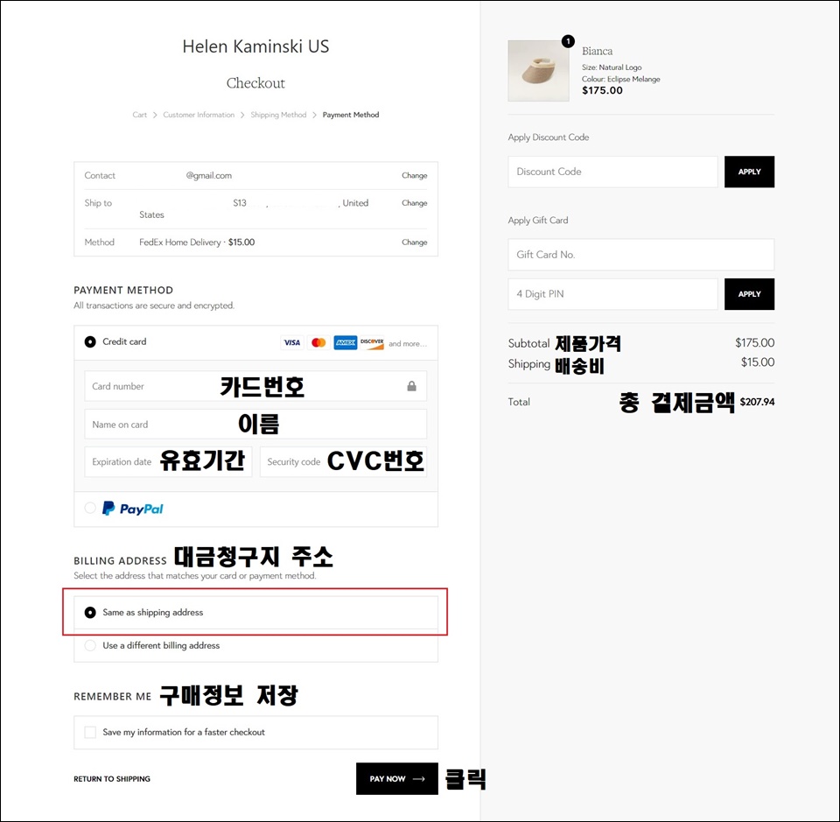Click the '@gmail.com' contact email text
840x822 pixels.
[209, 175]
